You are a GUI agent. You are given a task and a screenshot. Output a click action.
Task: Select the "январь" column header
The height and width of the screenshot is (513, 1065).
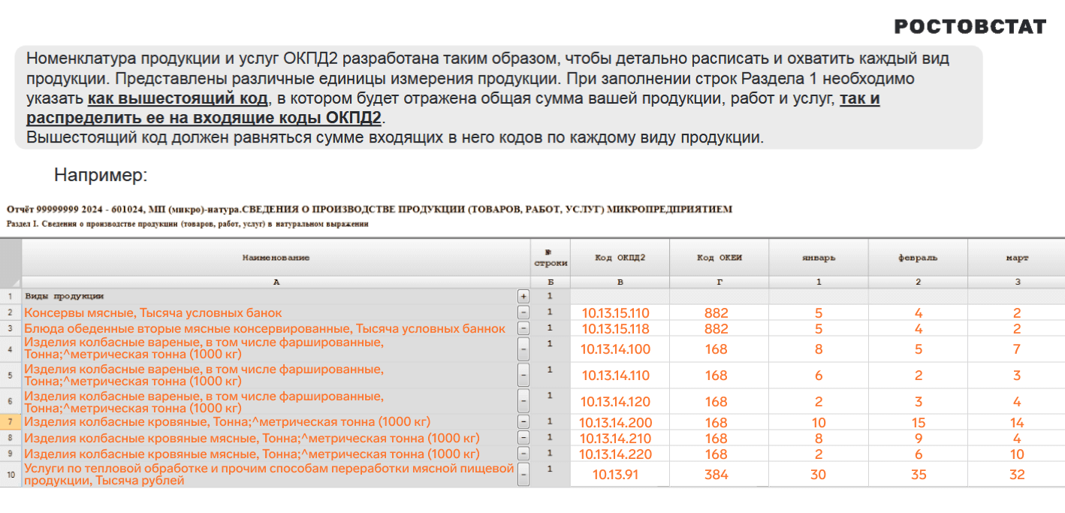(x=819, y=258)
